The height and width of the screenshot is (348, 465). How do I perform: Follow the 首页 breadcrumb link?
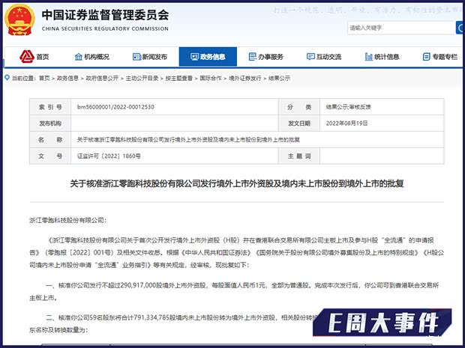(44, 78)
